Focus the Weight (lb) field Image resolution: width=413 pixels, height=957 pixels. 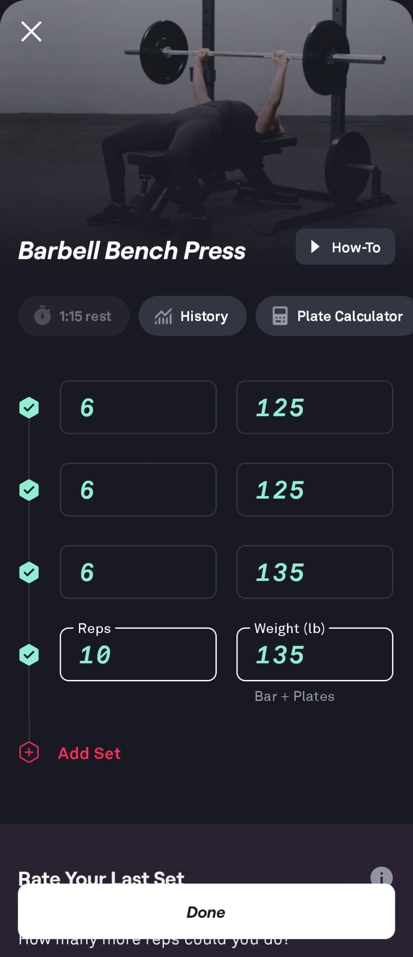[x=314, y=655]
